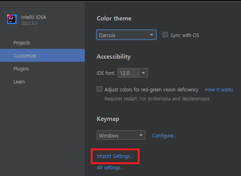The height and width of the screenshot is (176, 241).
Task: Click the 2022.3.3 version text
Action: pos(29,23)
